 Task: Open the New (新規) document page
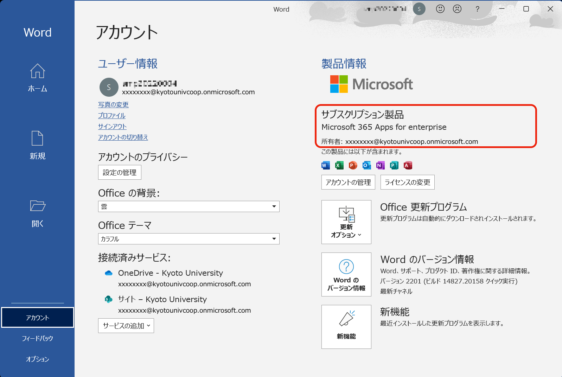tap(37, 145)
